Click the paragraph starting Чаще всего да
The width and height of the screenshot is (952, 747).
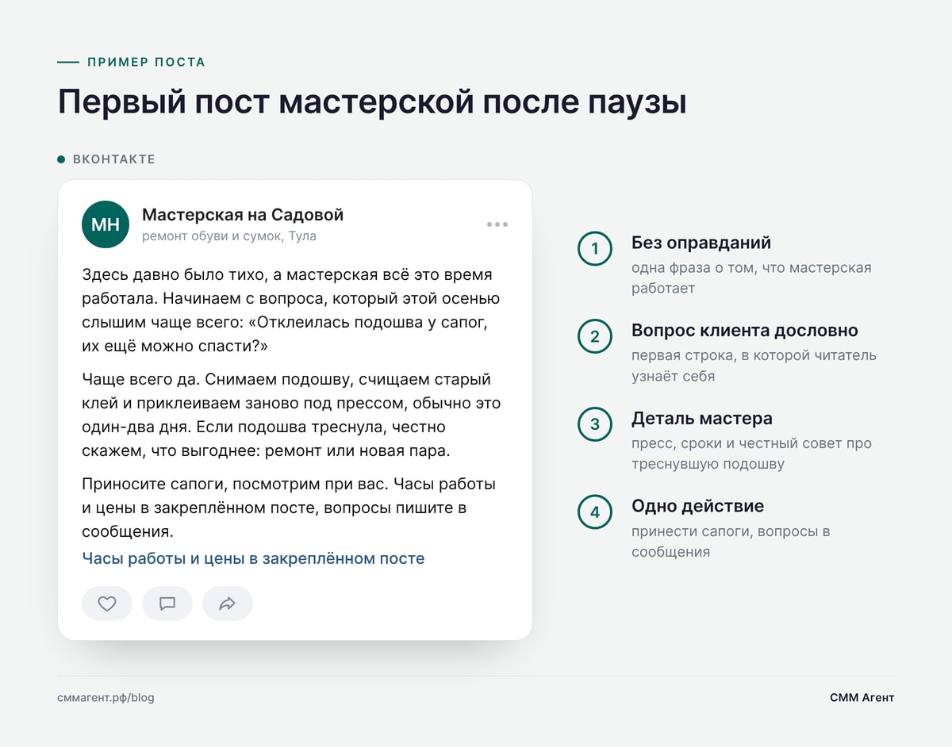pos(291,416)
